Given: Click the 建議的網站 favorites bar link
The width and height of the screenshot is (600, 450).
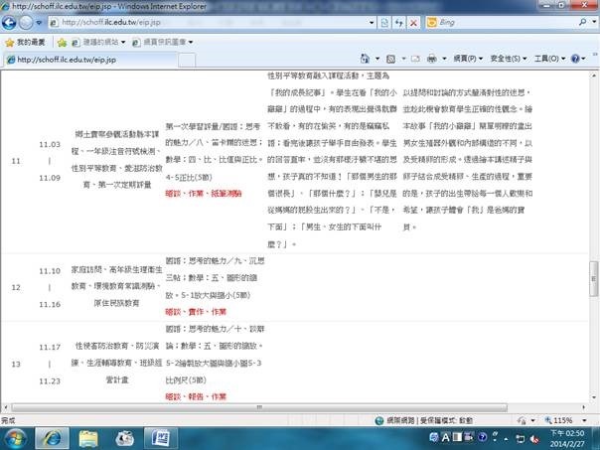Looking at the screenshot, I should click(x=99, y=42).
